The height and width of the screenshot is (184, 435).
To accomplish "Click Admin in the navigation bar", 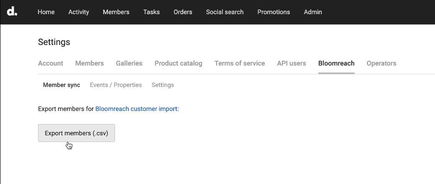I will click(x=313, y=12).
